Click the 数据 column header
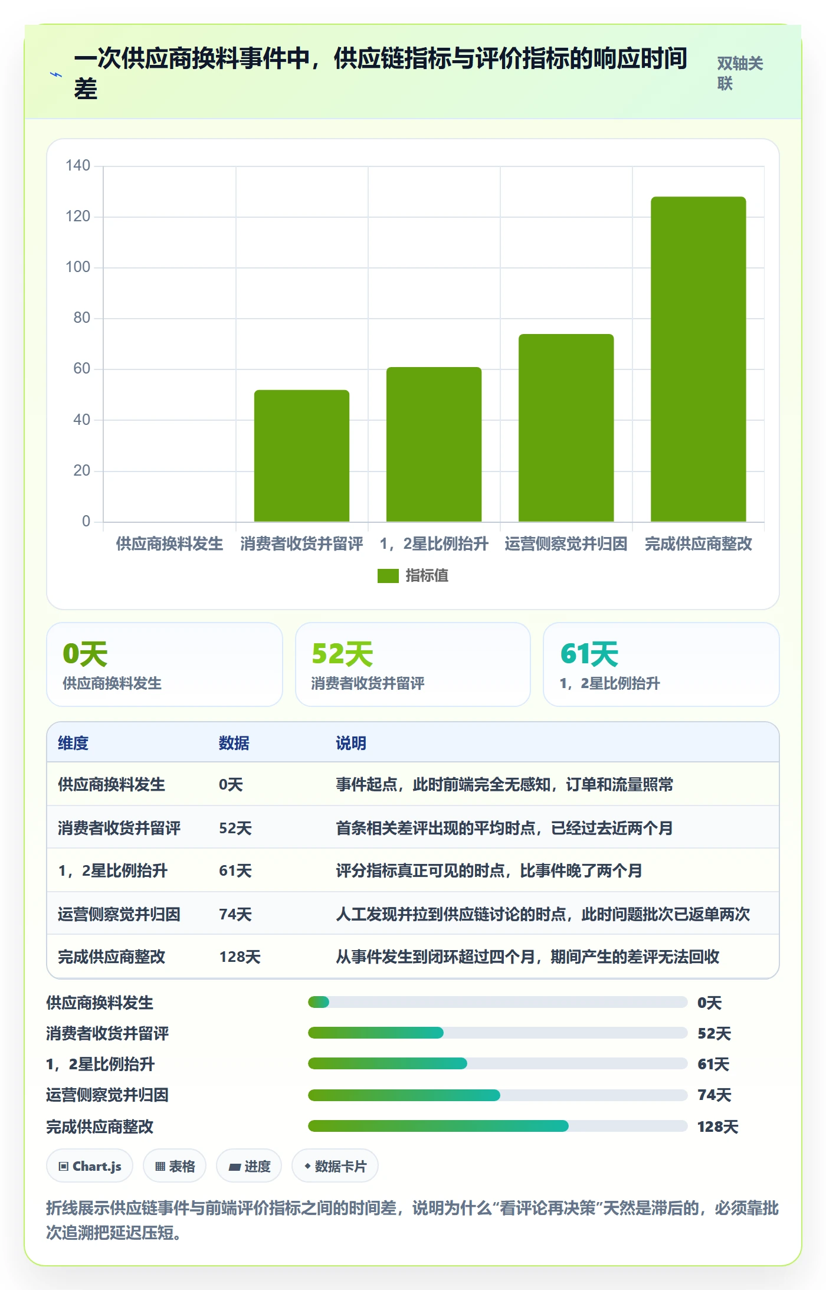This screenshot has width=826, height=1290. [x=234, y=743]
